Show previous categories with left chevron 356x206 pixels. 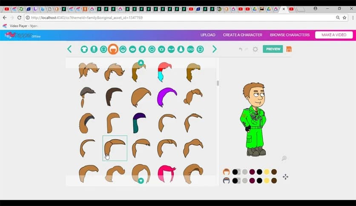point(69,49)
